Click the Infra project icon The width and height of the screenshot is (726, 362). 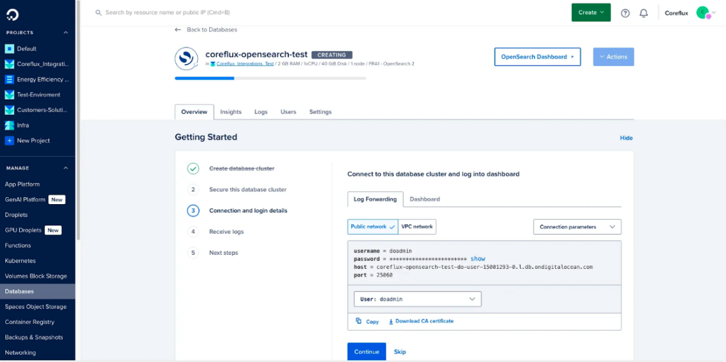pyautogui.click(x=9, y=125)
